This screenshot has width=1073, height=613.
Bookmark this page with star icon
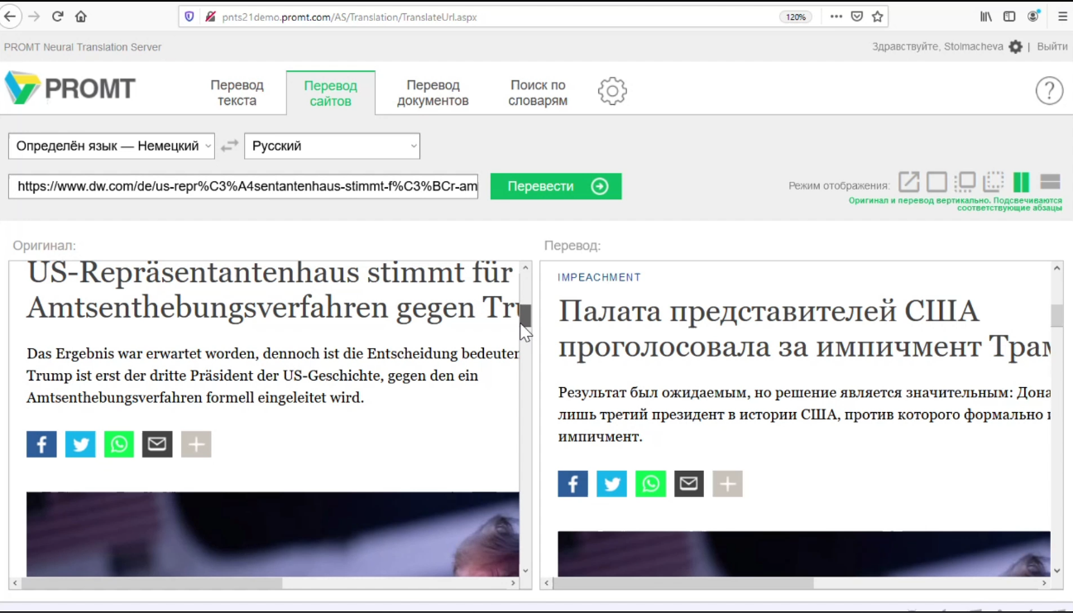pos(878,17)
